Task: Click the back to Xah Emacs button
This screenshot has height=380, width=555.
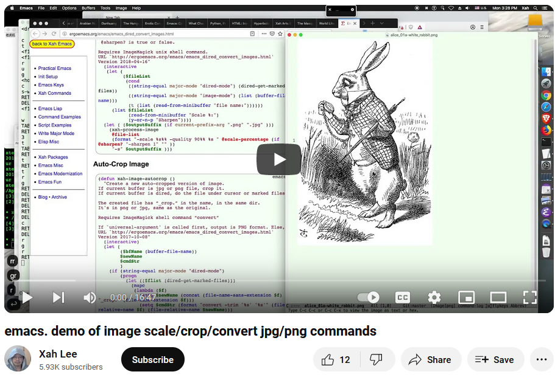Action: (x=52, y=44)
